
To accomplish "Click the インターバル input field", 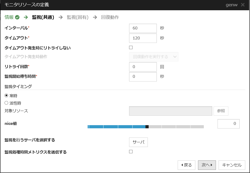I will 143,28.
